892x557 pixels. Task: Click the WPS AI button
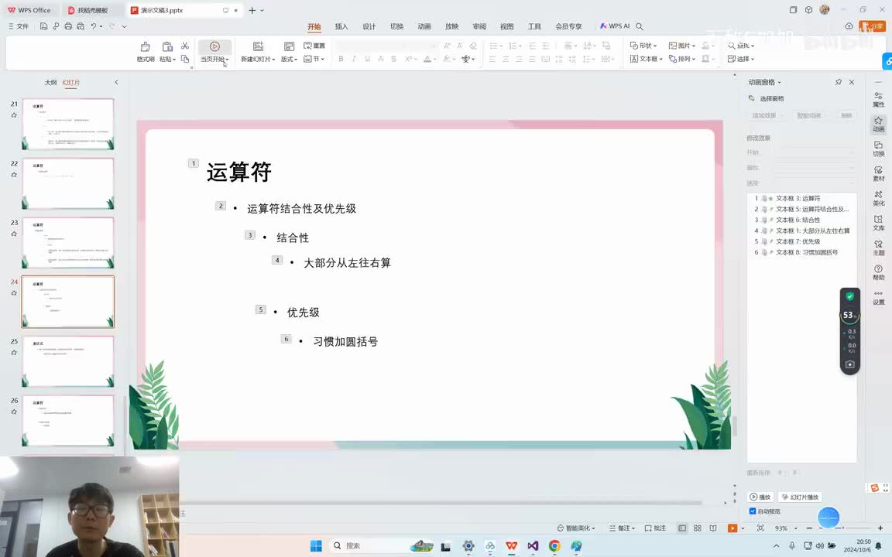coord(614,26)
